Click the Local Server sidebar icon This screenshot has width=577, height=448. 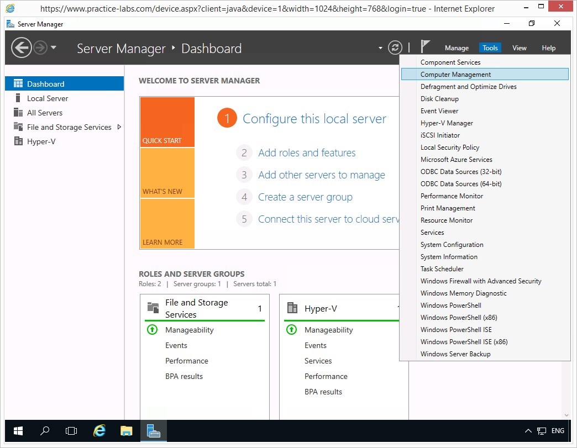pos(18,98)
